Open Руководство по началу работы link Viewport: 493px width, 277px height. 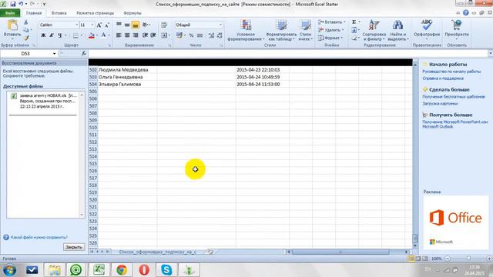pyautogui.click(x=451, y=72)
